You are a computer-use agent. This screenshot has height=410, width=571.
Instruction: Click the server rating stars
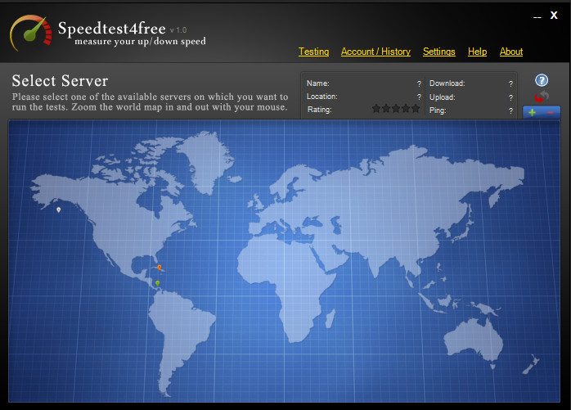click(x=396, y=109)
